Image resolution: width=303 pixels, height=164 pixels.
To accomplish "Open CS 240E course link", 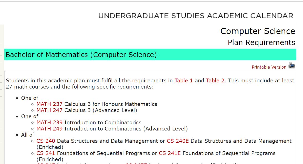I will coord(177,141).
